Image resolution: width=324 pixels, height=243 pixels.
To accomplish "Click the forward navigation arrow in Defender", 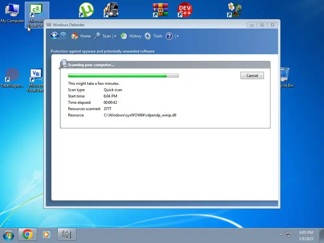I will click(63, 35).
